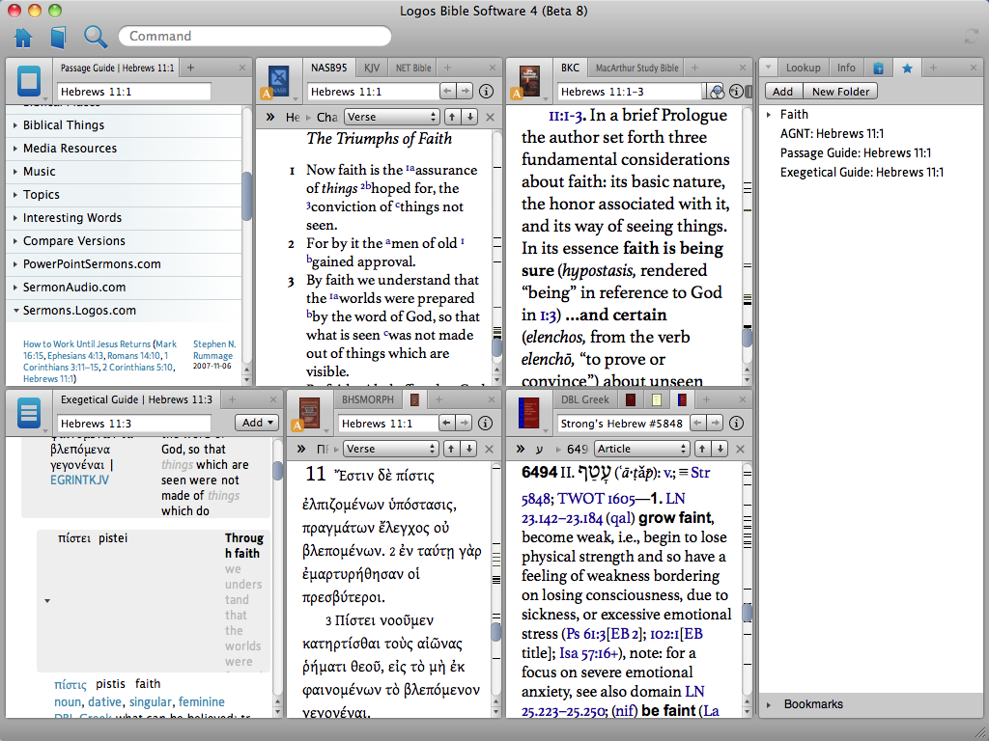Open the Verse dropdown in BHSMORPH
Viewport: 989px width, 741px height.
point(390,449)
